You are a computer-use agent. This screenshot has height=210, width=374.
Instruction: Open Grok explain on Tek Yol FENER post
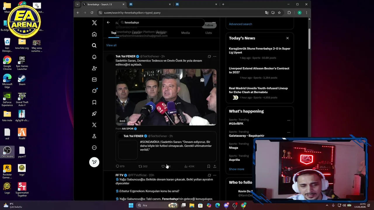[209, 57]
